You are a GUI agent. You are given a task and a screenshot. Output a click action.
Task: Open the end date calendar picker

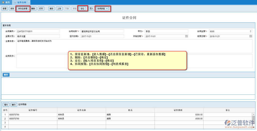coord(250,36)
